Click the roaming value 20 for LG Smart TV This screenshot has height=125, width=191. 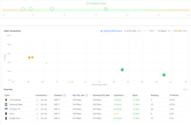(x=152, y=109)
